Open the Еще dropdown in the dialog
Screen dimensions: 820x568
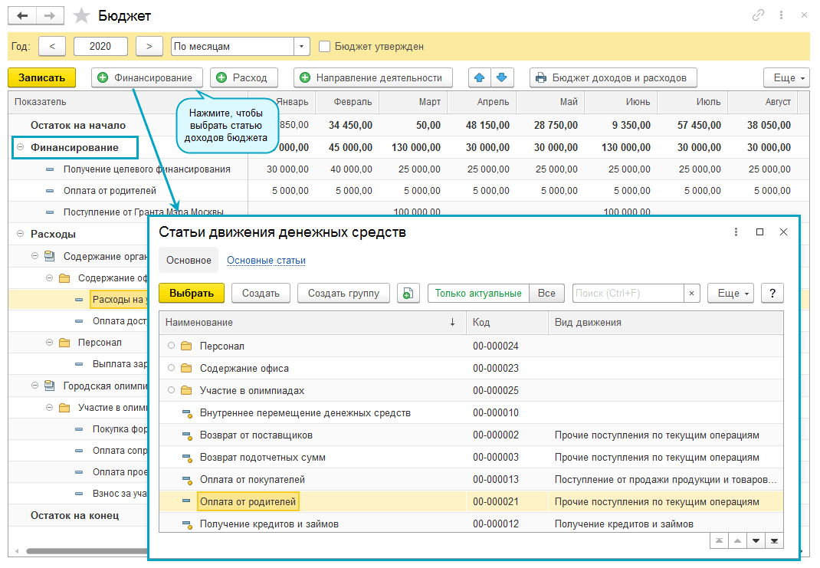click(730, 293)
